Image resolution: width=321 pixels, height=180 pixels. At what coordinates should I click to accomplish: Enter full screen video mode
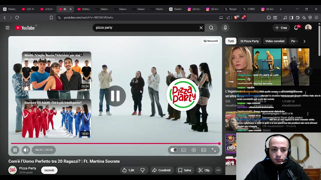[214, 150]
